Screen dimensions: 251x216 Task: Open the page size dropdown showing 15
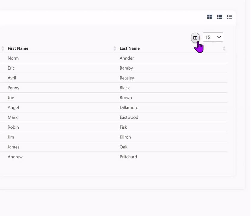pyautogui.click(x=213, y=37)
